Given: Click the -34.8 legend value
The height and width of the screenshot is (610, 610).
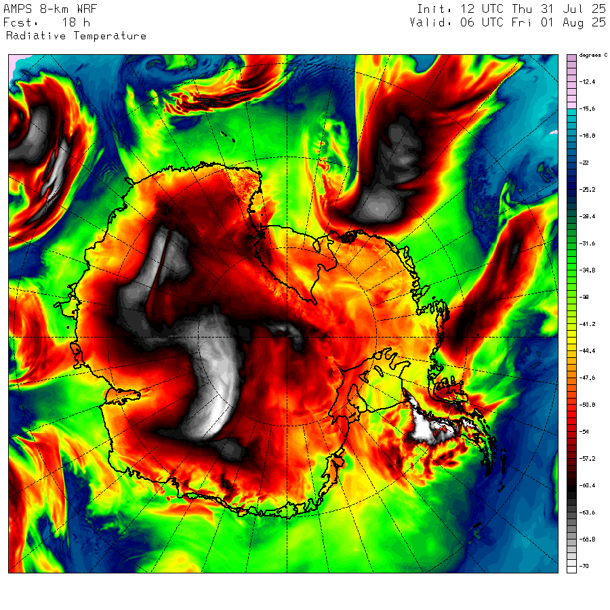Looking at the screenshot, I should [x=587, y=270].
